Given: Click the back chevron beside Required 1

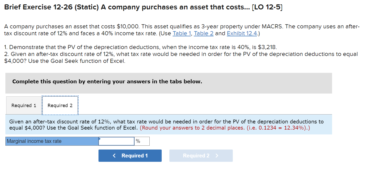Looking at the screenshot, I should click(114, 155).
